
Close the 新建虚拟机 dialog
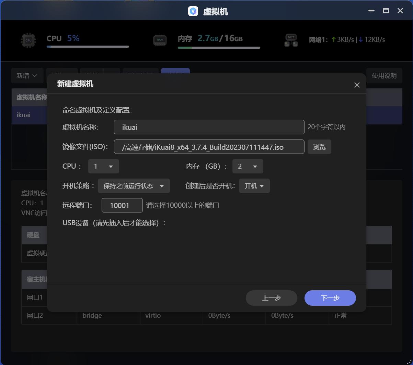click(x=357, y=85)
